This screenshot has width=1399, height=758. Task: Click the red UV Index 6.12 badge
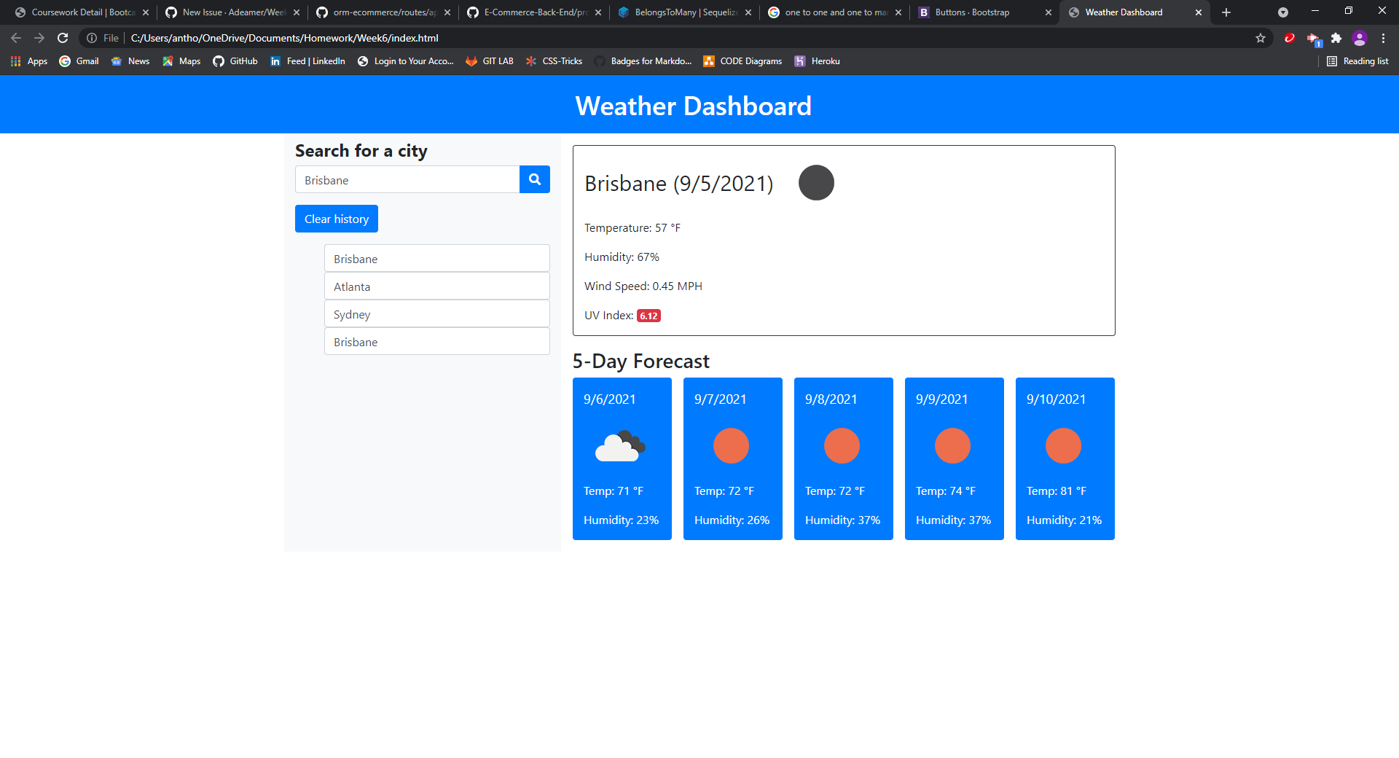648,316
